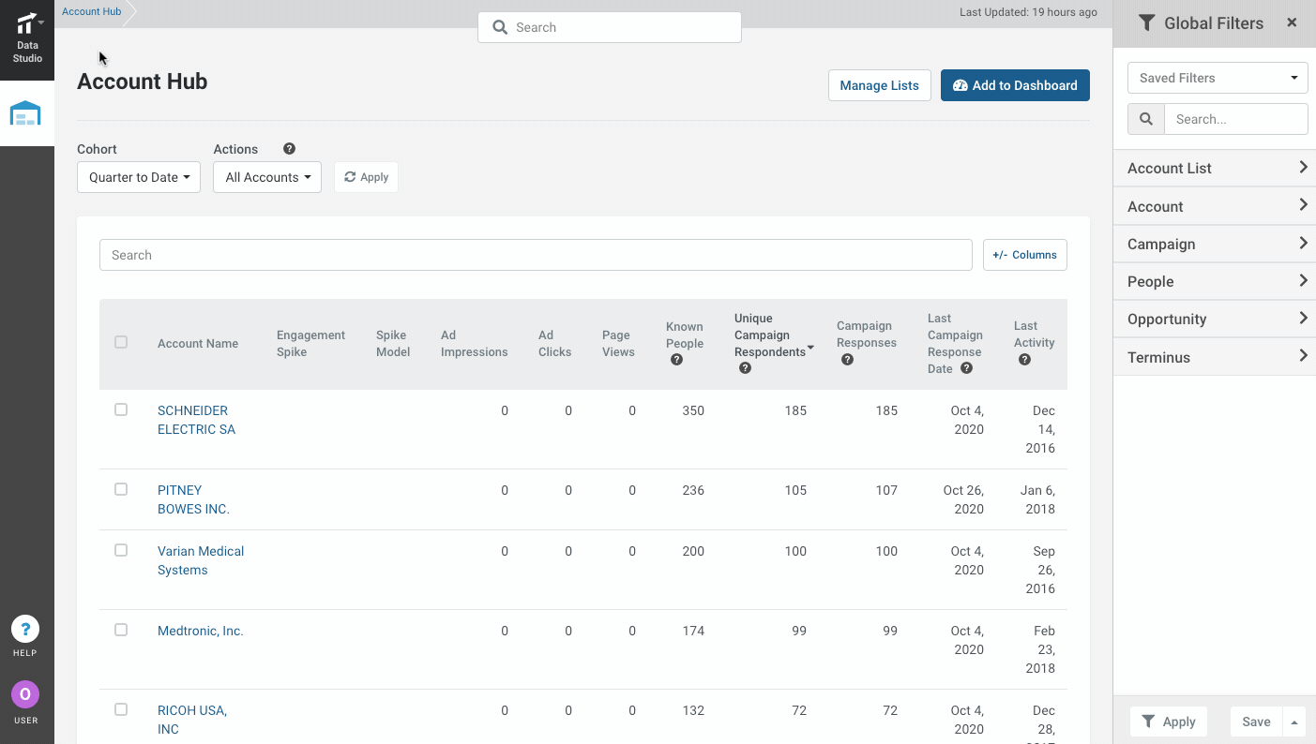
Task: Focus the table Search field
Action: tap(536, 255)
